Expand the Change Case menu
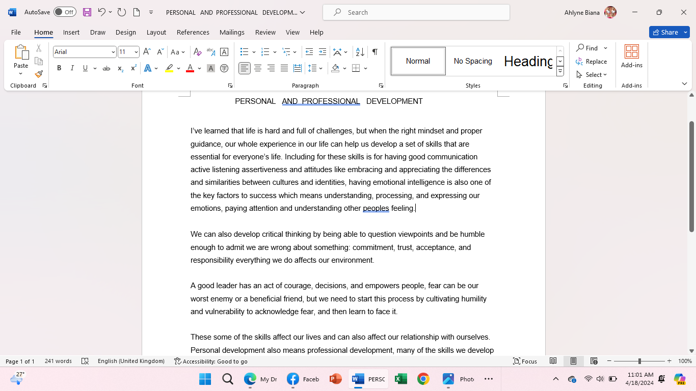 coord(178,52)
